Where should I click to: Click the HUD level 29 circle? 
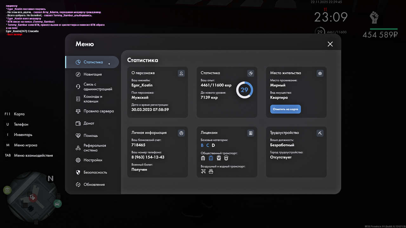(320, 32)
